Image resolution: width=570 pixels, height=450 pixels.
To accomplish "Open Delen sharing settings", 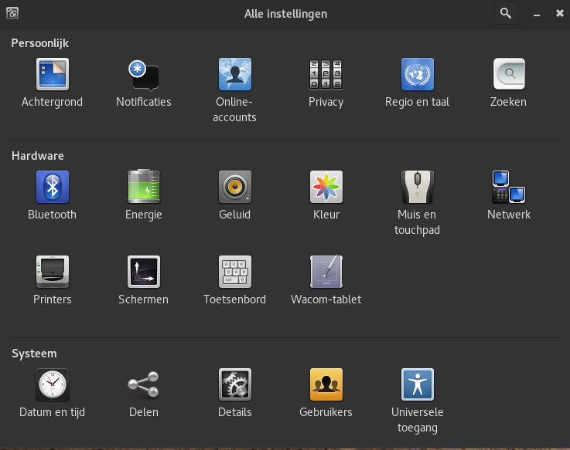I will (144, 394).
